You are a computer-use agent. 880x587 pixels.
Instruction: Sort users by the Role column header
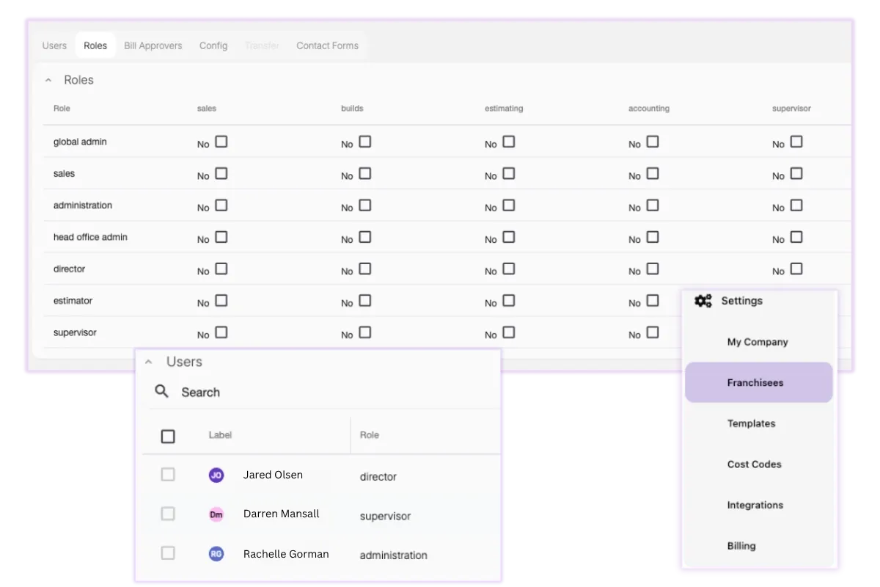pos(370,435)
